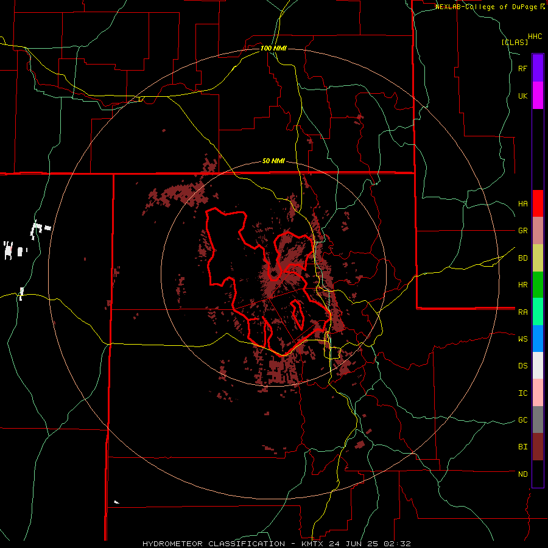Click the BI brown legend swatch
This screenshot has width=548, height=548.
click(x=538, y=447)
